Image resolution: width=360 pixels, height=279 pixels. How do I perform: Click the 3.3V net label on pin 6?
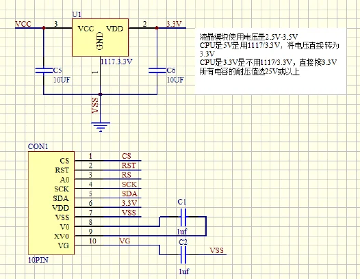point(129,203)
